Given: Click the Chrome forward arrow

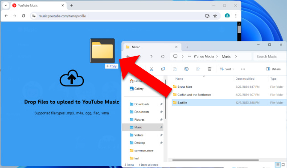Looking at the screenshot, I should click(x=15, y=16).
